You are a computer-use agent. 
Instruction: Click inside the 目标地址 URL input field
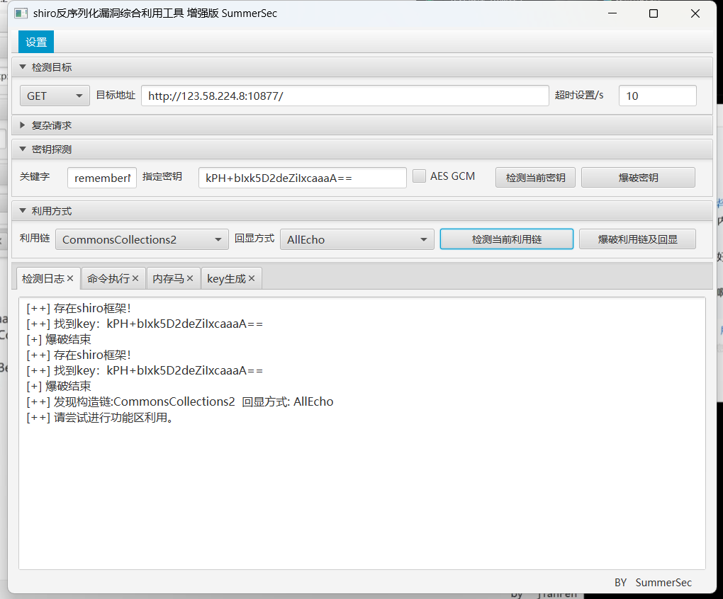(x=344, y=95)
